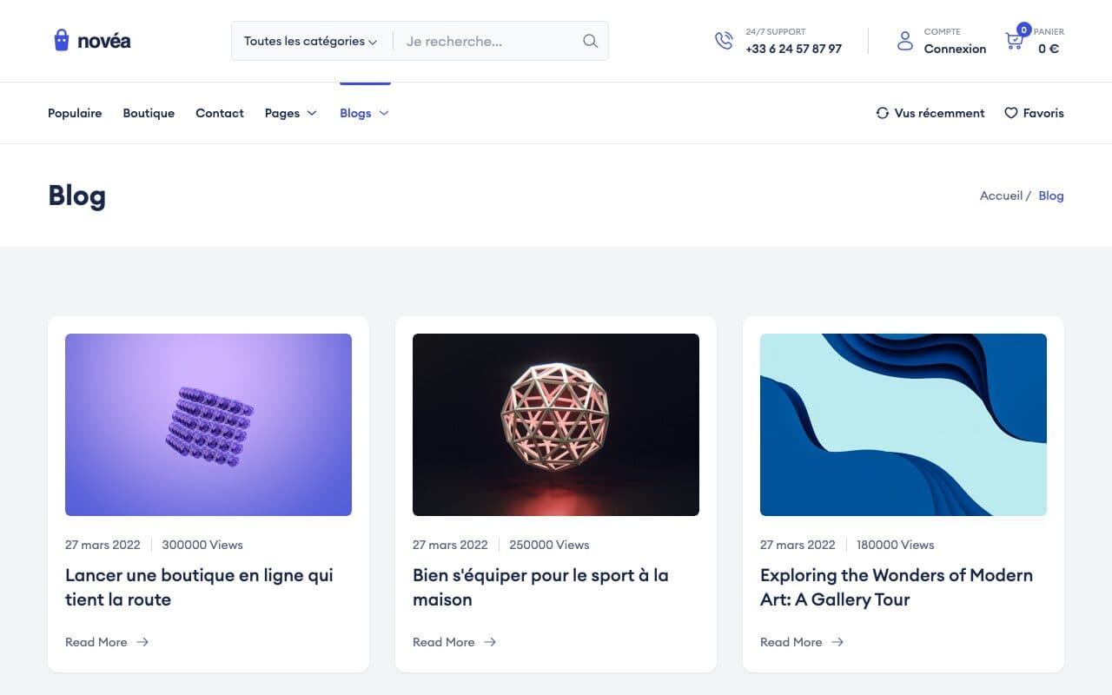
Task: Click the user account icon
Action: 905,41
